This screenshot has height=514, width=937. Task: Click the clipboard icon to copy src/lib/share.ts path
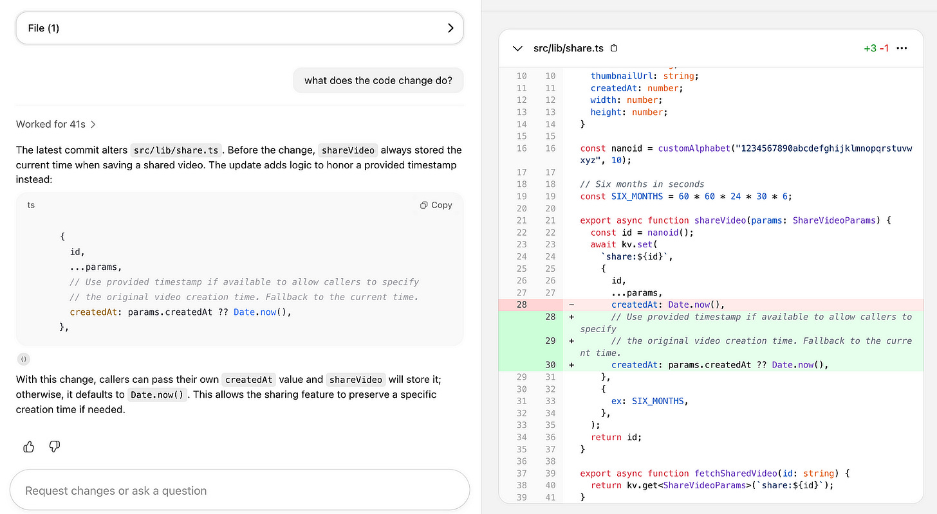[613, 48]
